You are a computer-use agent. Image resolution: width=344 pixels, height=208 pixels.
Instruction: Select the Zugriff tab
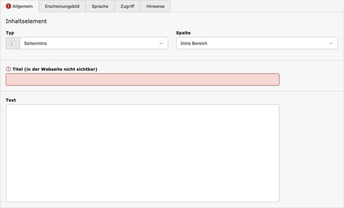(x=127, y=7)
